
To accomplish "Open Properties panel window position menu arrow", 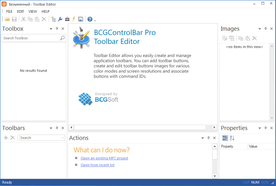I will (260, 128).
